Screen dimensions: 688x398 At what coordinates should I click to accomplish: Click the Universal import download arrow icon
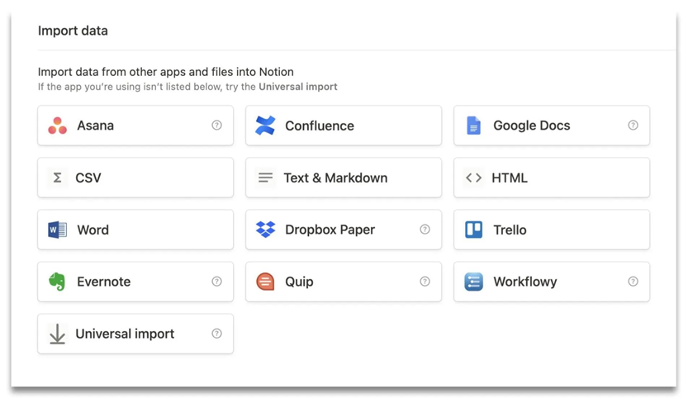pos(58,334)
